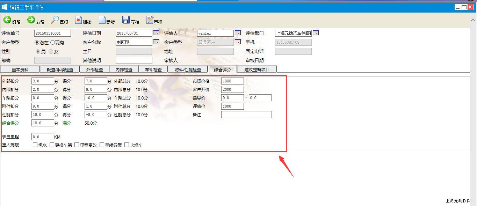Image resolution: width=477 pixels, height=206 pixels.
Task: Go to the 外部检查 tab
Action: coord(94,69)
